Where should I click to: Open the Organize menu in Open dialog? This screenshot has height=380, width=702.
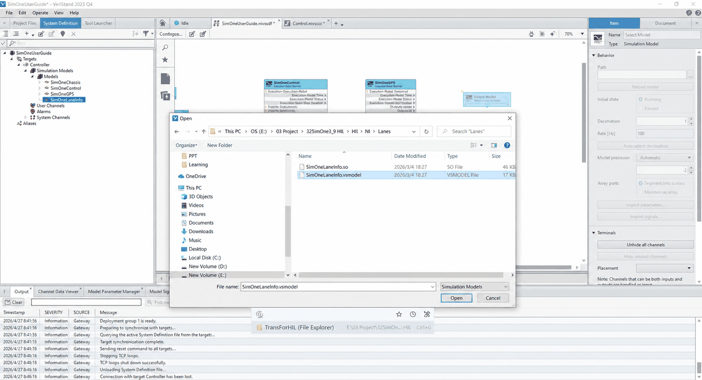186,145
